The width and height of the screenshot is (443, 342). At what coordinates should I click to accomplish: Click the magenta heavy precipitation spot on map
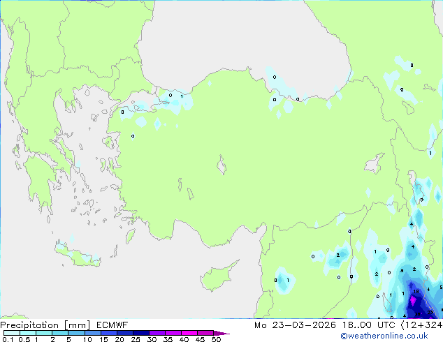coord(413,301)
